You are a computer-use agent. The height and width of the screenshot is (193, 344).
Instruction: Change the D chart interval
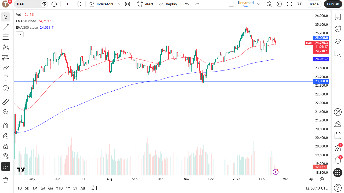point(67,4)
